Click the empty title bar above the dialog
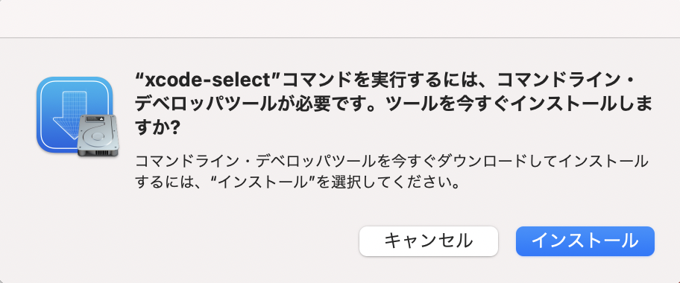The image size is (680, 283). (340, 18)
